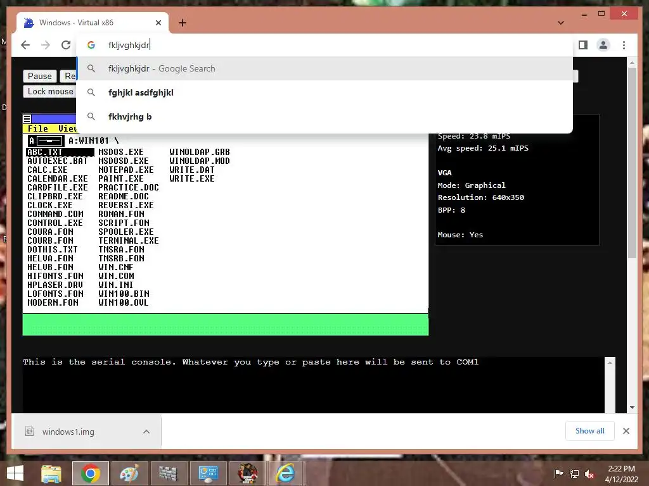Open File Explorer from taskbar
The width and height of the screenshot is (649, 486).
click(x=51, y=473)
